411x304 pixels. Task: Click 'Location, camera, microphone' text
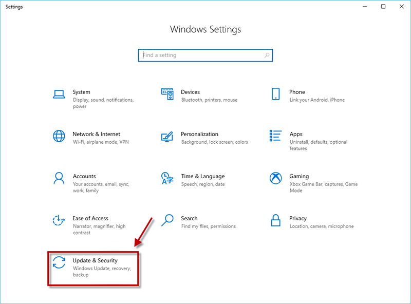pos(322,226)
